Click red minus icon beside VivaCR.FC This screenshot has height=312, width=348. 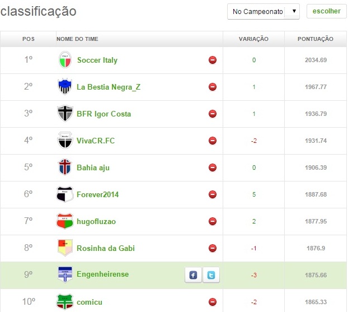[x=213, y=141]
